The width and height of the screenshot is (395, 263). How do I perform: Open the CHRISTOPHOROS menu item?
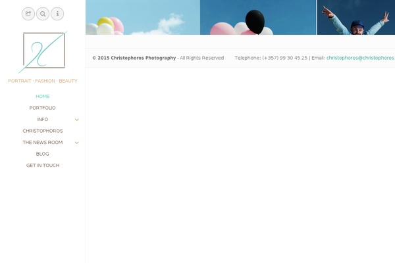tap(43, 131)
